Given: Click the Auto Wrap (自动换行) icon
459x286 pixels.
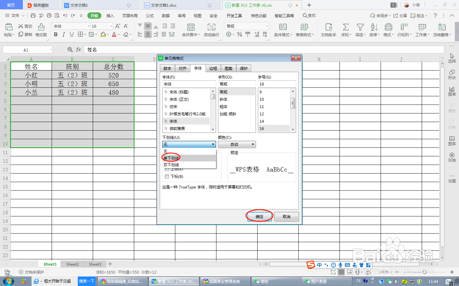Looking at the screenshot, I should point(211,27).
